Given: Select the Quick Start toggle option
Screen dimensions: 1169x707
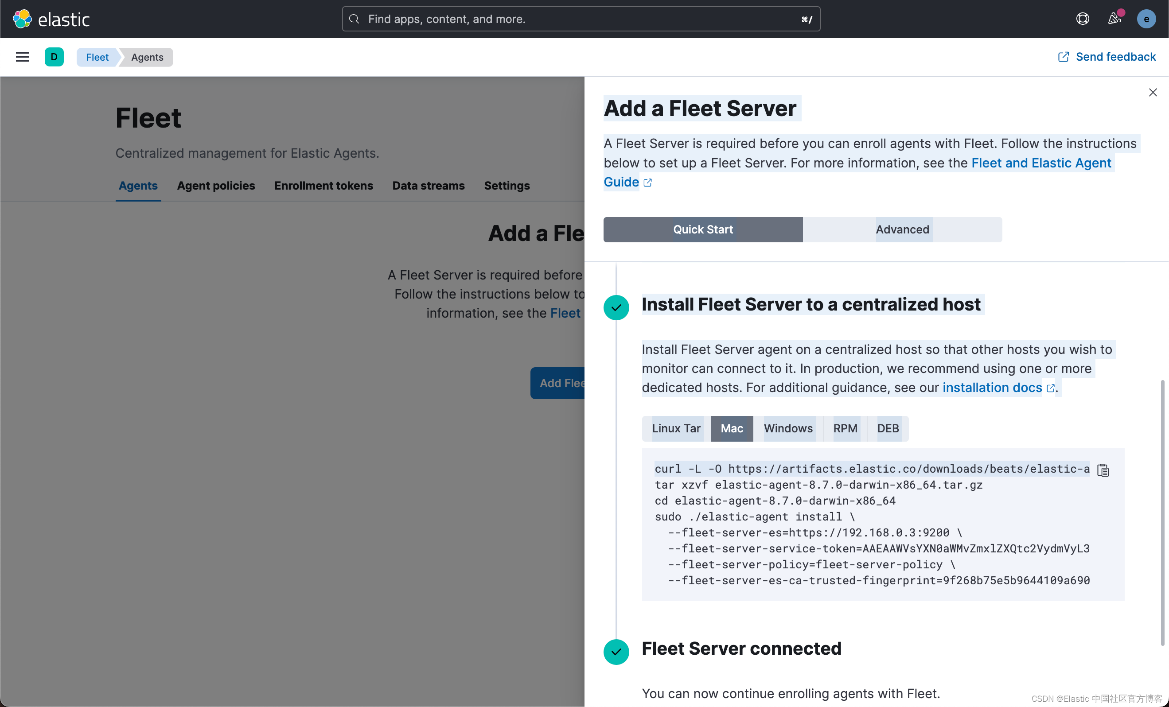Looking at the screenshot, I should [703, 229].
